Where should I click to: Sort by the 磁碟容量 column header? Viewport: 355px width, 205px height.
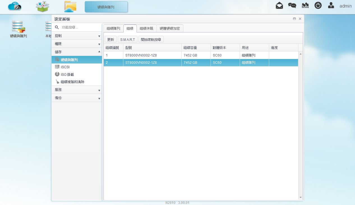(x=196, y=48)
